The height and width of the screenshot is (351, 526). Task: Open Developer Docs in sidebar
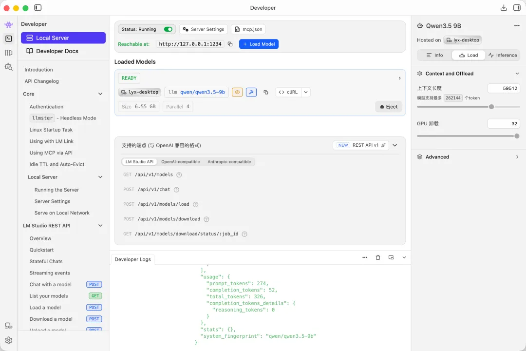(63, 51)
